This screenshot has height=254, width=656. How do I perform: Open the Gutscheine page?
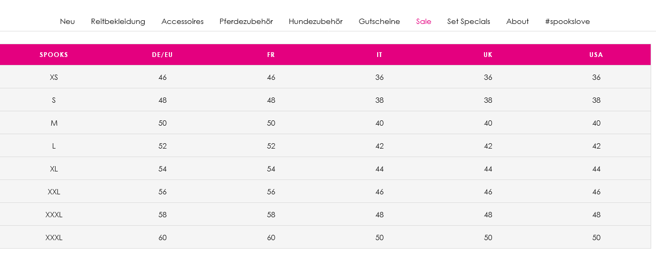379,21
